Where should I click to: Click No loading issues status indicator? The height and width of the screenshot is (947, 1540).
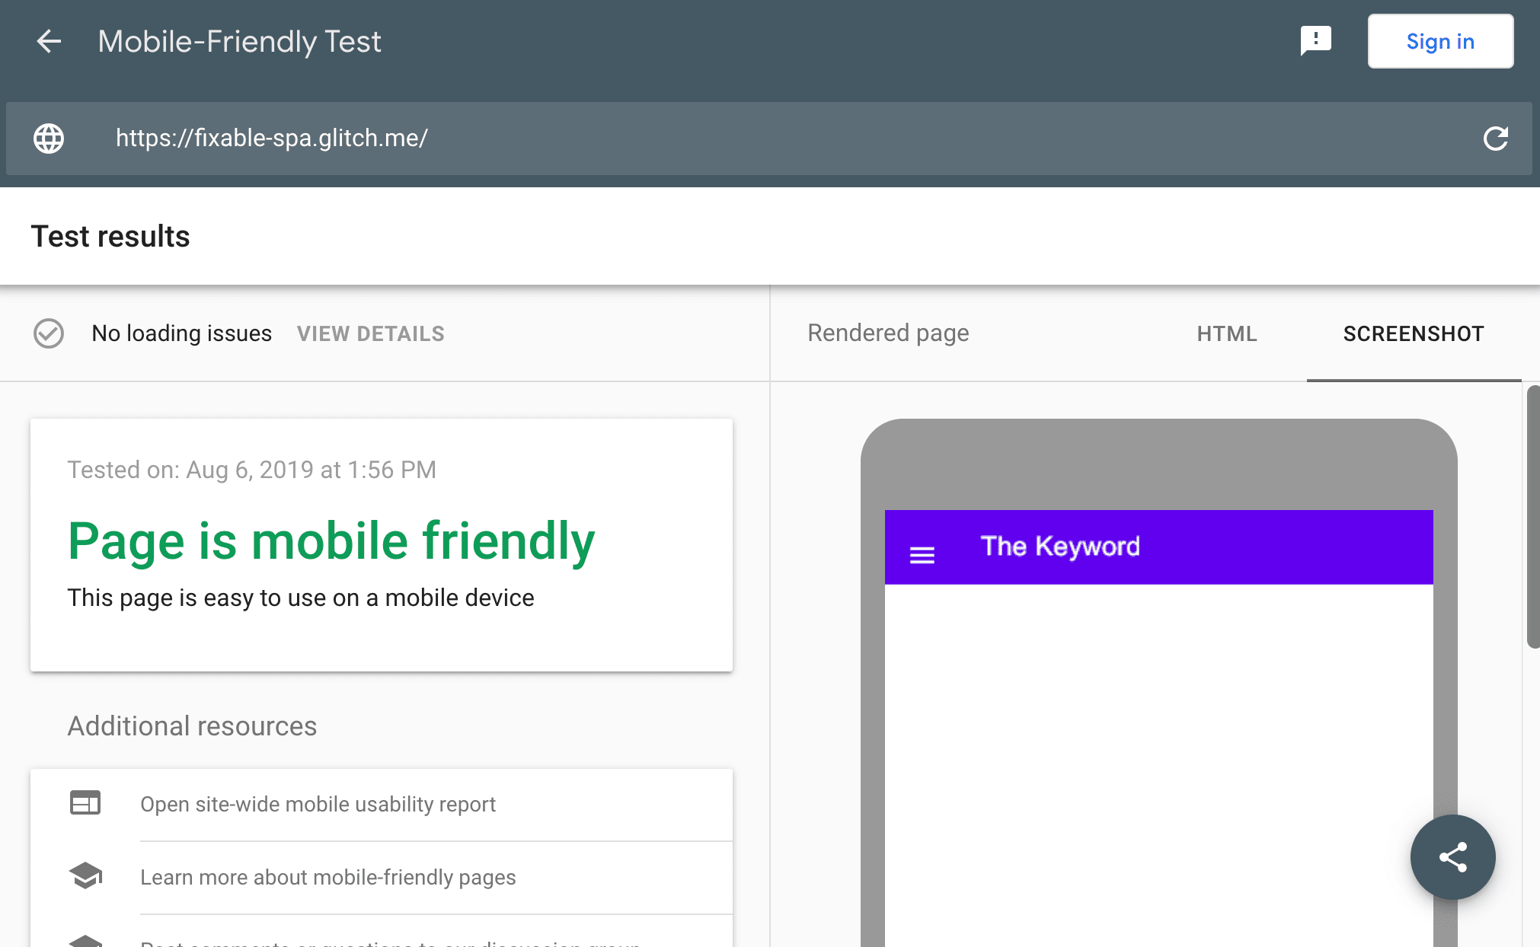pyautogui.click(x=154, y=333)
